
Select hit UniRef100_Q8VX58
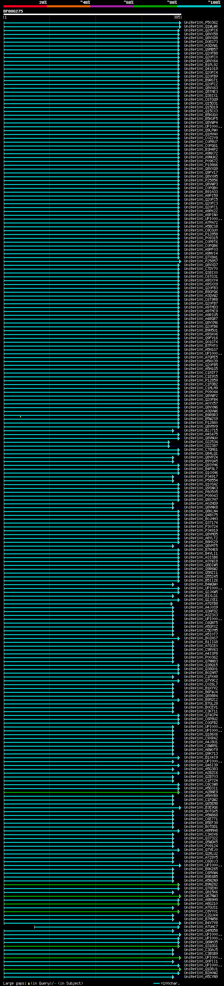point(201,34)
